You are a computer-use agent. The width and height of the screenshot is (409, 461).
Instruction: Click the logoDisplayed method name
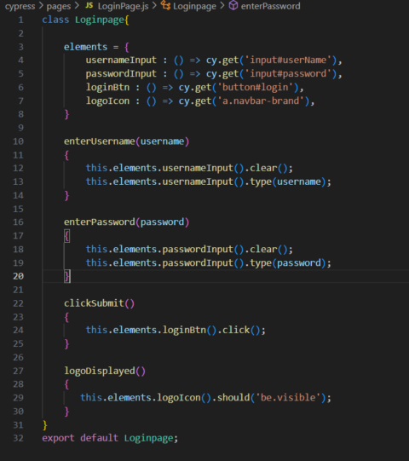(x=100, y=371)
